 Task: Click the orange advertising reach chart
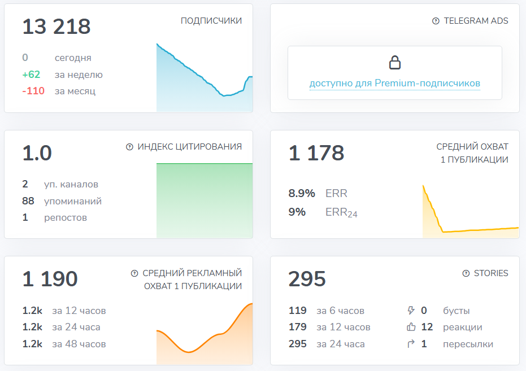click(204, 336)
